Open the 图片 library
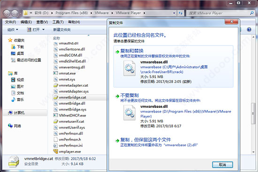Viewport: 258px width, 172px height. coord(17,87)
